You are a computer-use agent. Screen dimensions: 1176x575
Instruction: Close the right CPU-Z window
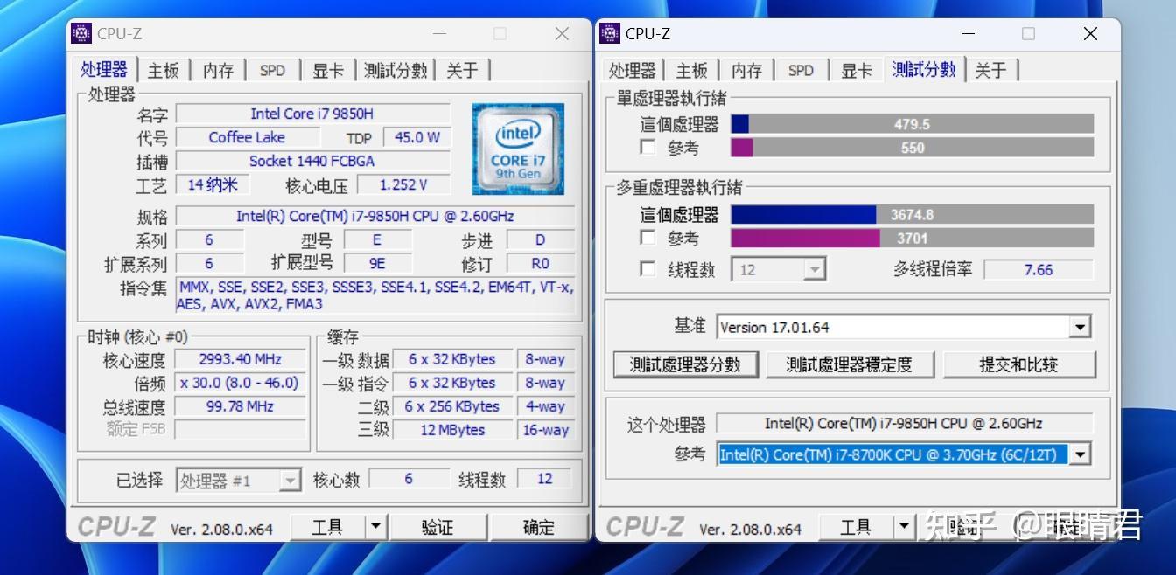1090,34
